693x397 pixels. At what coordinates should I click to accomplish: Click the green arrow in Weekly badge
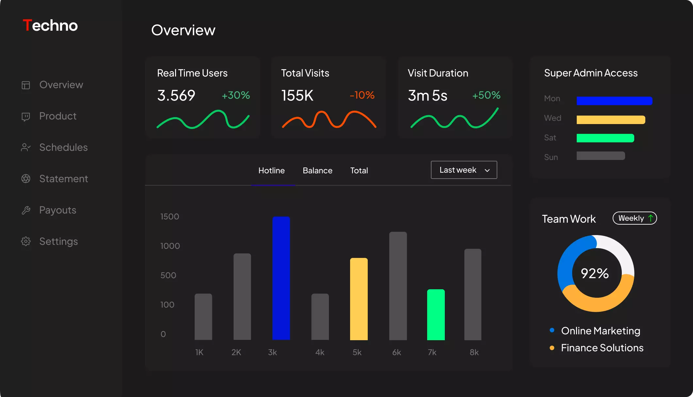click(x=651, y=218)
